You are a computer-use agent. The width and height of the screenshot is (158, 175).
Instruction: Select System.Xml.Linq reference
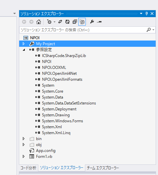(56, 133)
